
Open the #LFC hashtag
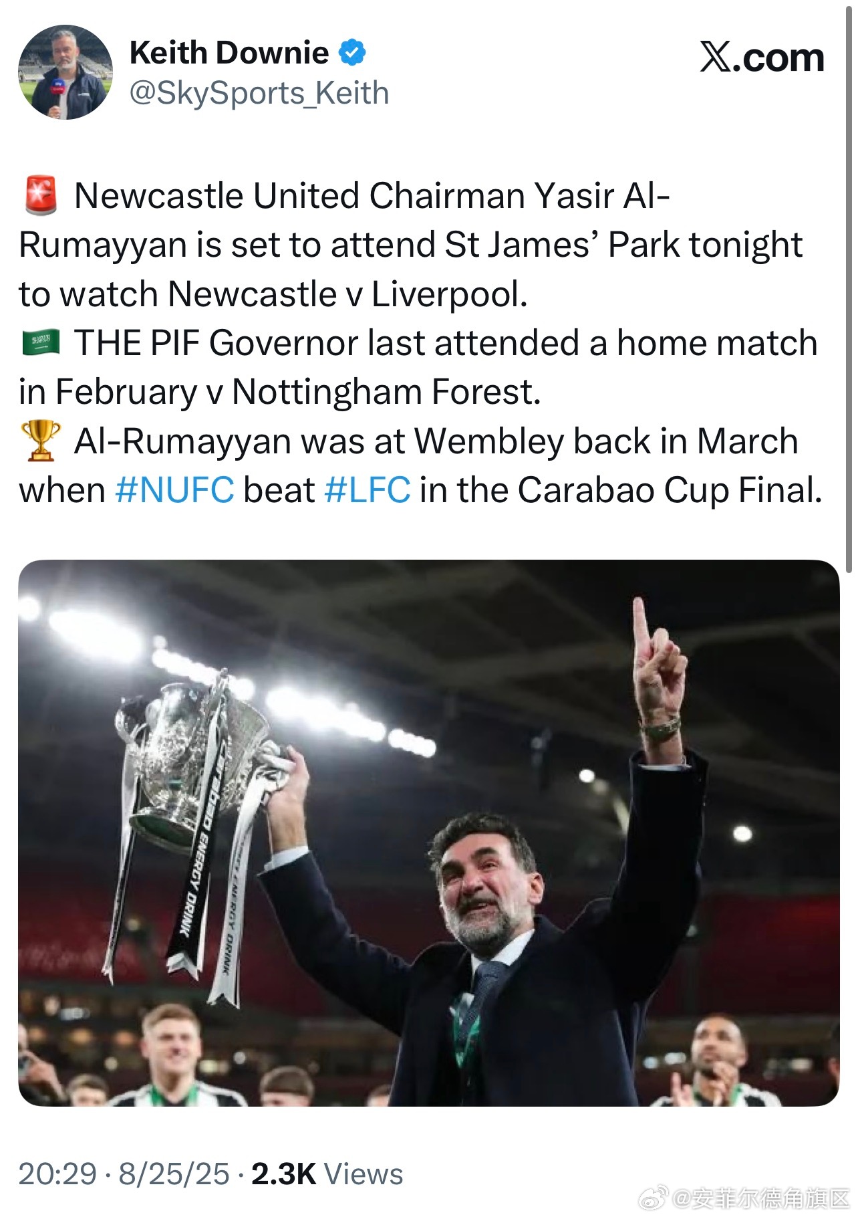click(x=367, y=490)
